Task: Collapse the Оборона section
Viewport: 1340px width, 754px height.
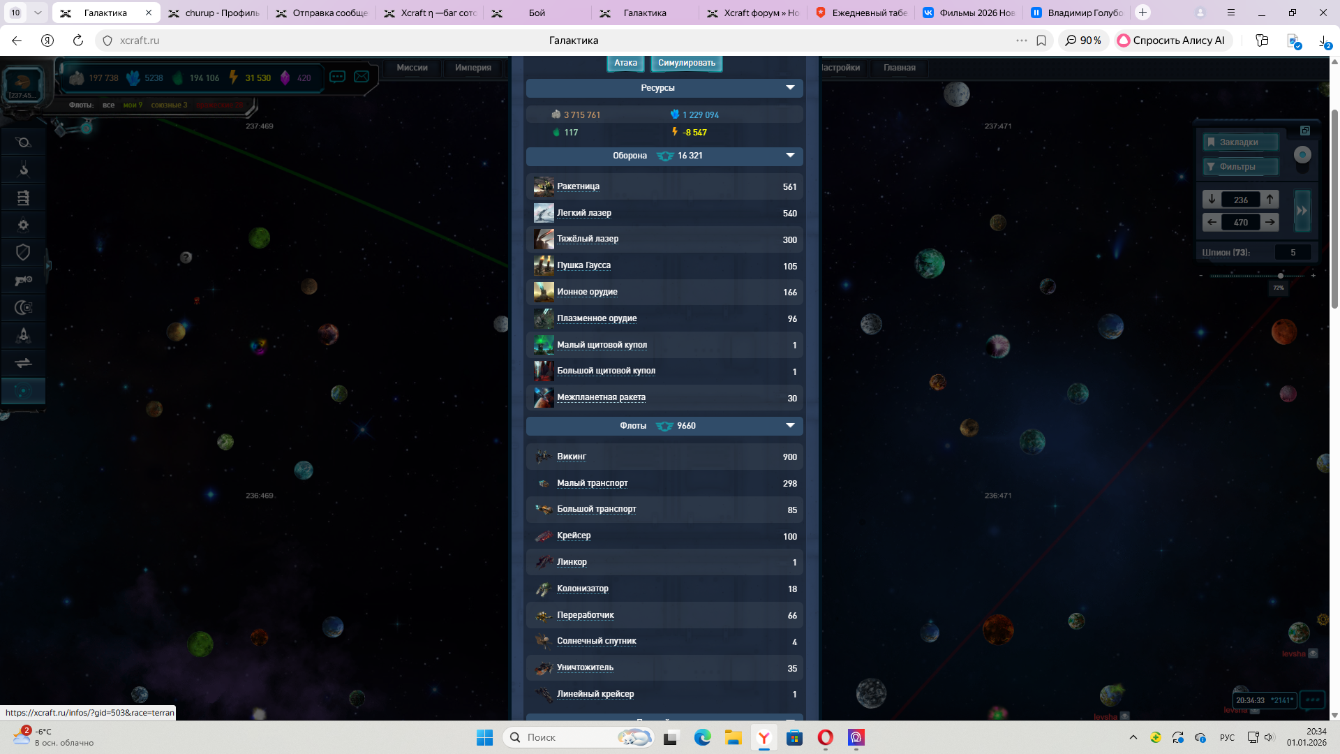Action: [x=790, y=156]
